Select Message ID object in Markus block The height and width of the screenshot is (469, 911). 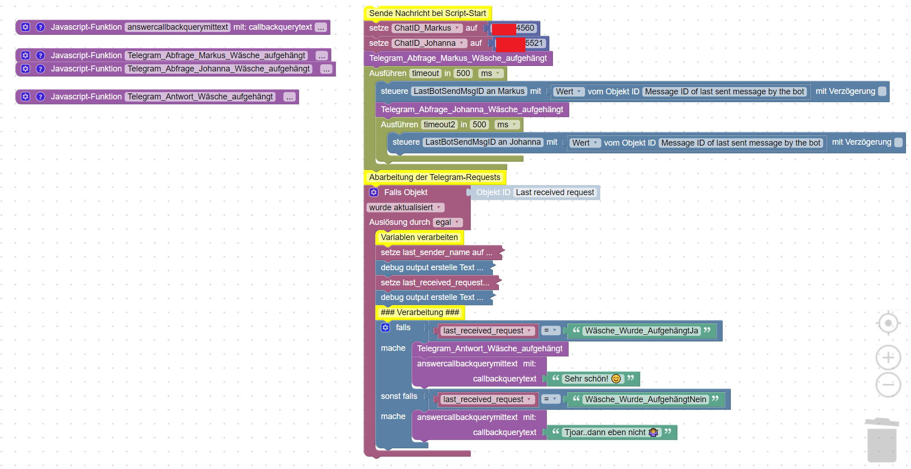(724, 92)
